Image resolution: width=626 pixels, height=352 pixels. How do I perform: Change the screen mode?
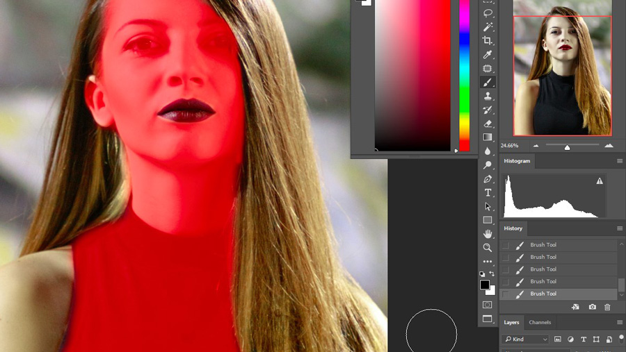(x=488, y=319)
